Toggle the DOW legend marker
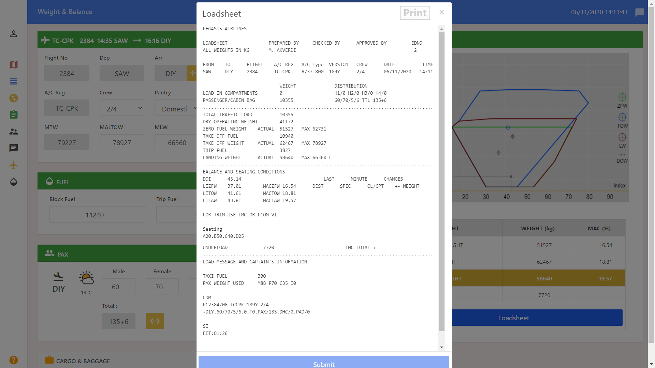This screenshot has width=655, height=368. [x=622, y=155]
